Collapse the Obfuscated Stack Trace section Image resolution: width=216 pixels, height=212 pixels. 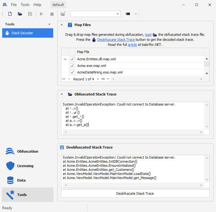pos(62,94)
